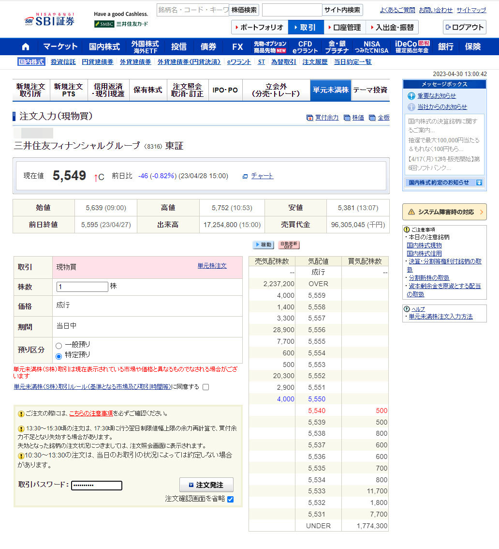
Task: Open the 株価 quote icon link
Action: coord(354,118)
